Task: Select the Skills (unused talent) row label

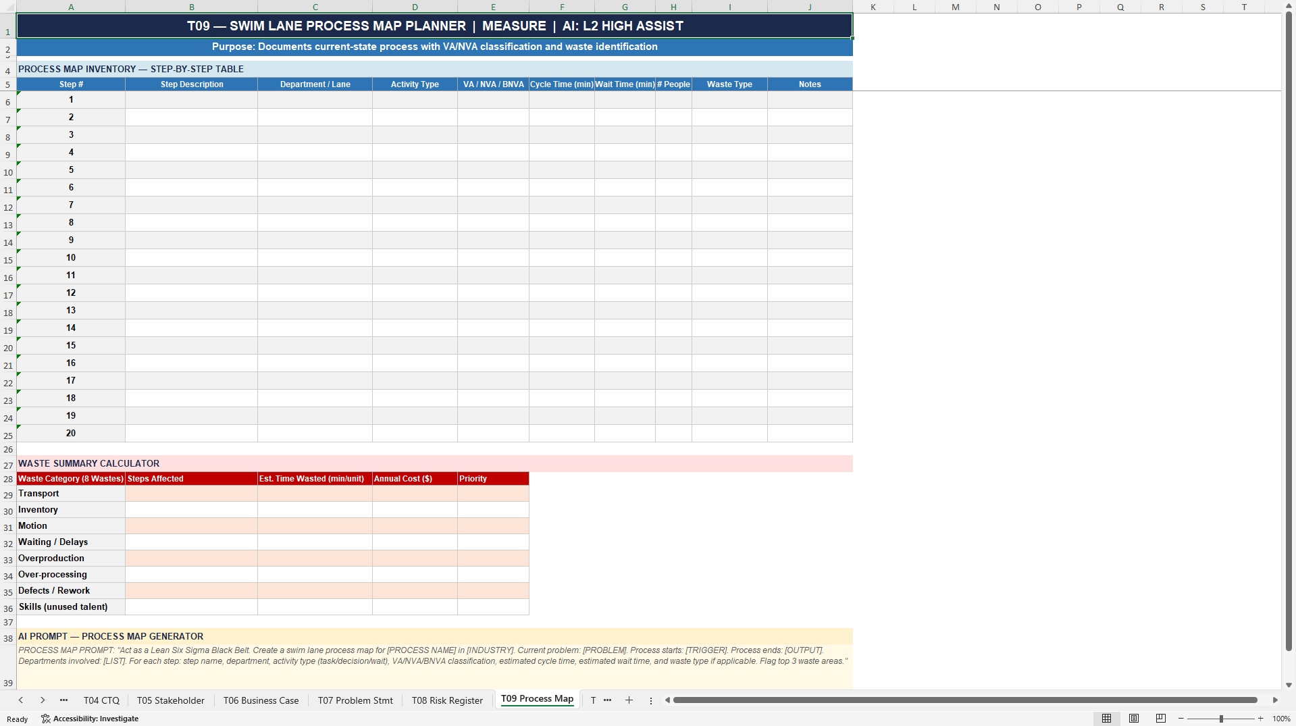Action: pos(71,607)
